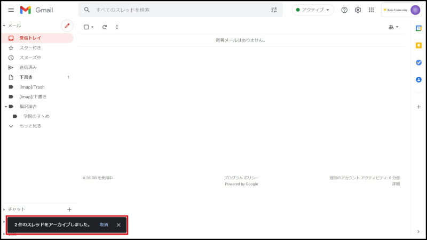Open the main menu hamburger icon
427x240 pixels.
click(11, 10)
